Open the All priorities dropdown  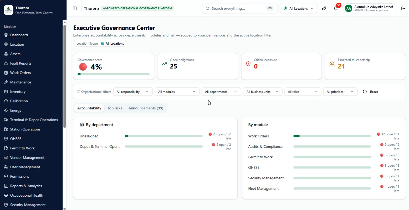340,92
